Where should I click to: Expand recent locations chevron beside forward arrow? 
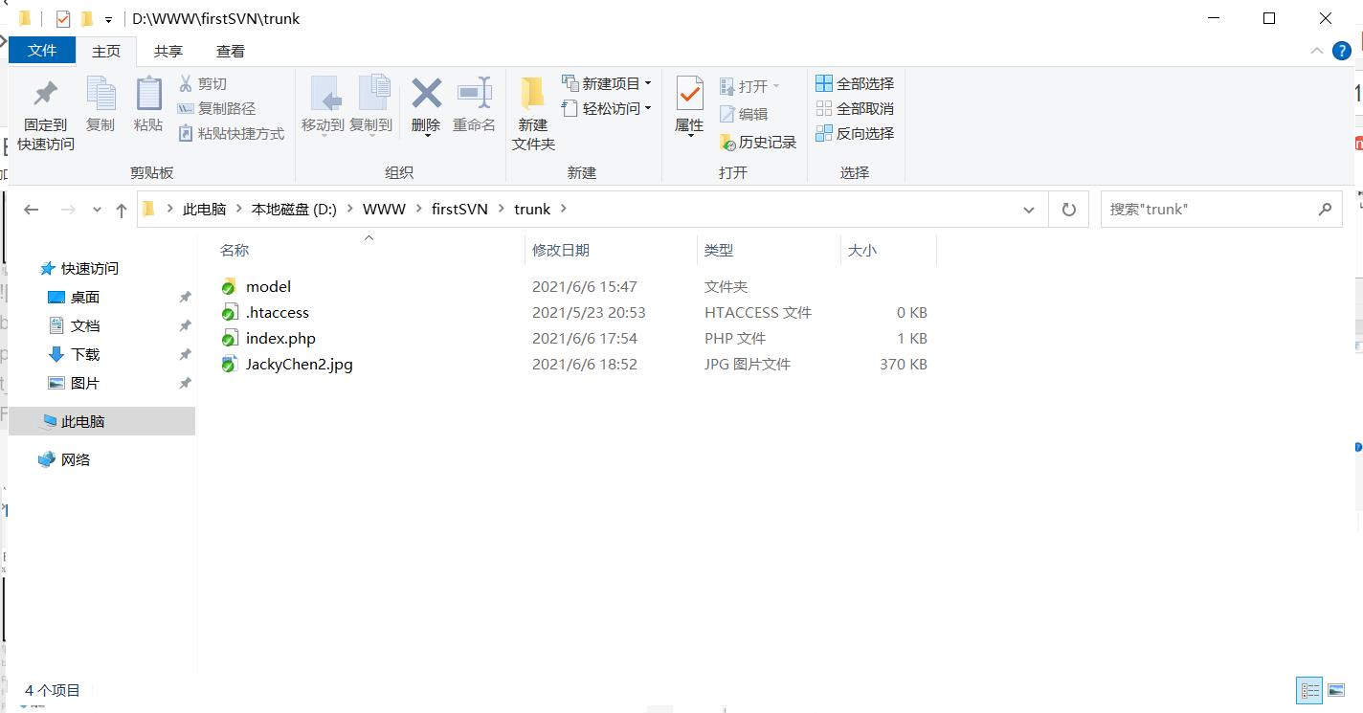point(97,210)
